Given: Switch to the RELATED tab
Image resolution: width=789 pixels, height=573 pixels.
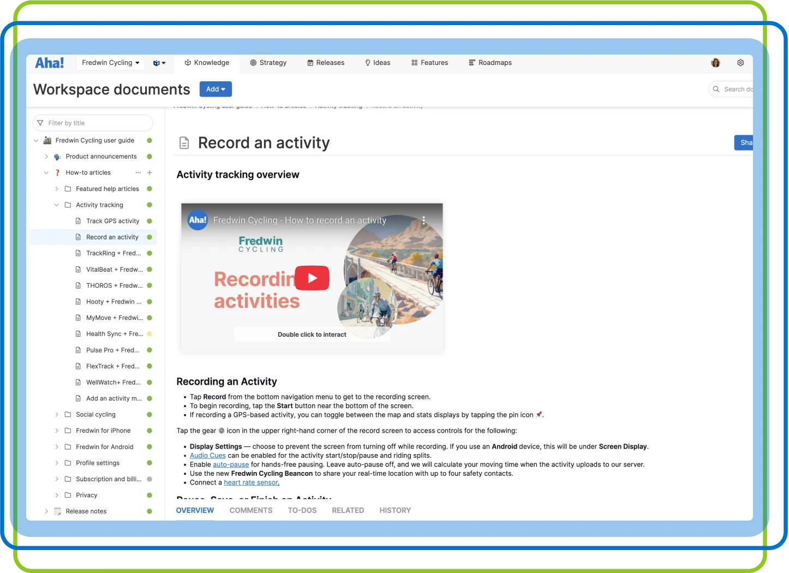Looking at the screenshot, I should 348,511.
